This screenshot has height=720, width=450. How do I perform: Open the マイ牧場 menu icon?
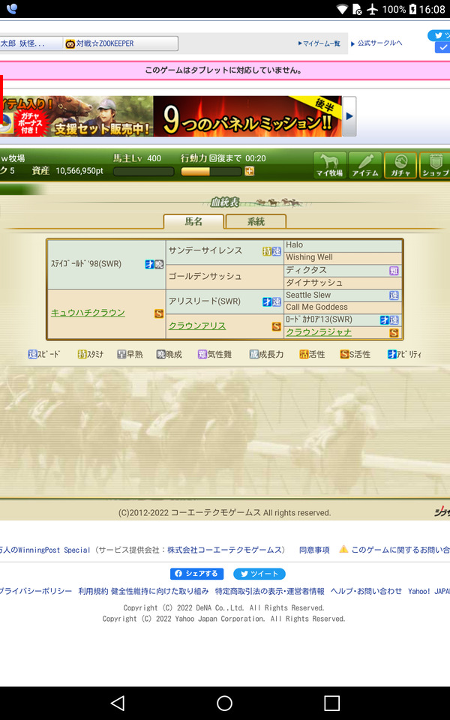[330, 165]
